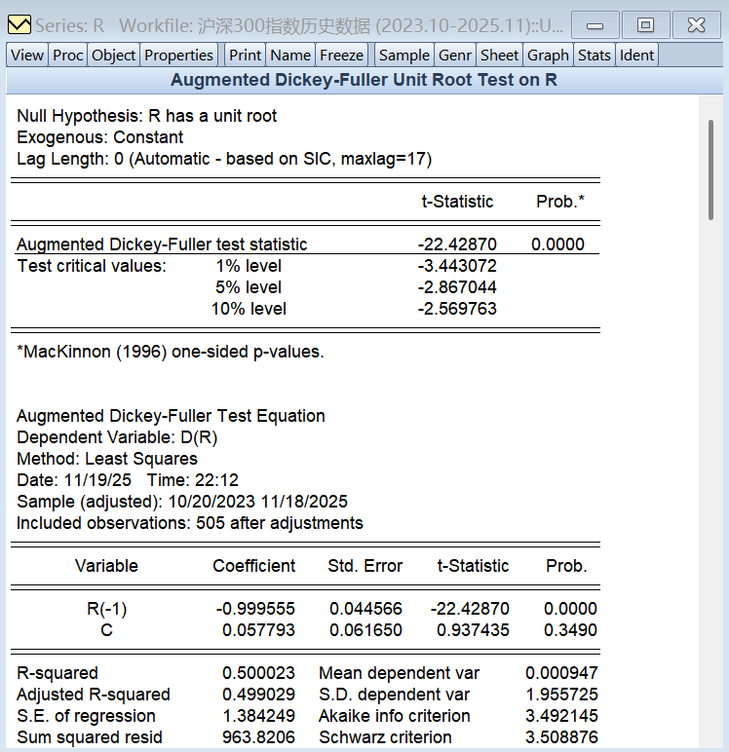Click the MacKinnon one-sided p-values note

click(171, 352)
